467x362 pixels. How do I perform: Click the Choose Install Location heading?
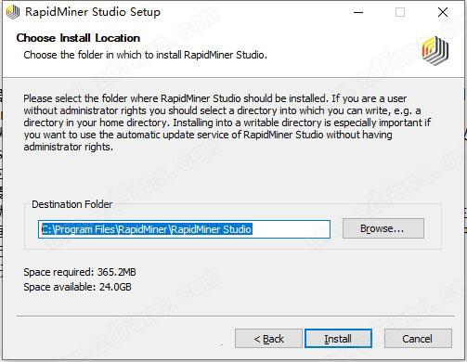[x=78, y=38]
